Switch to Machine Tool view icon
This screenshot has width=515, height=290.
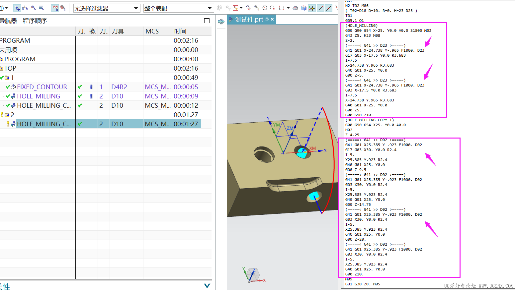(25, 8)
